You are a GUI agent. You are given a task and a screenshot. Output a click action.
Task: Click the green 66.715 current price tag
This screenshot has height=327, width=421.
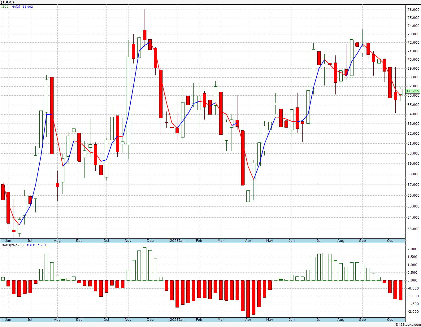tap(413, 91)
